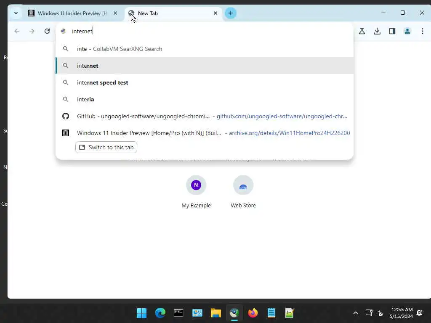Open the downloads toolbar icon
This screenshot has height=323, width=431.
pos(377,31)
